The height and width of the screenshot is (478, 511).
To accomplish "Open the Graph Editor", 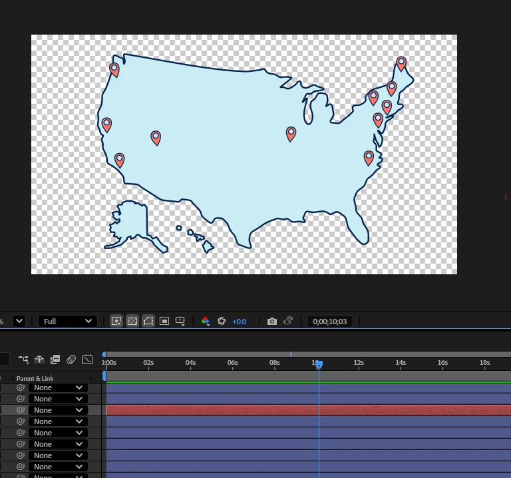I will (87, 359).
